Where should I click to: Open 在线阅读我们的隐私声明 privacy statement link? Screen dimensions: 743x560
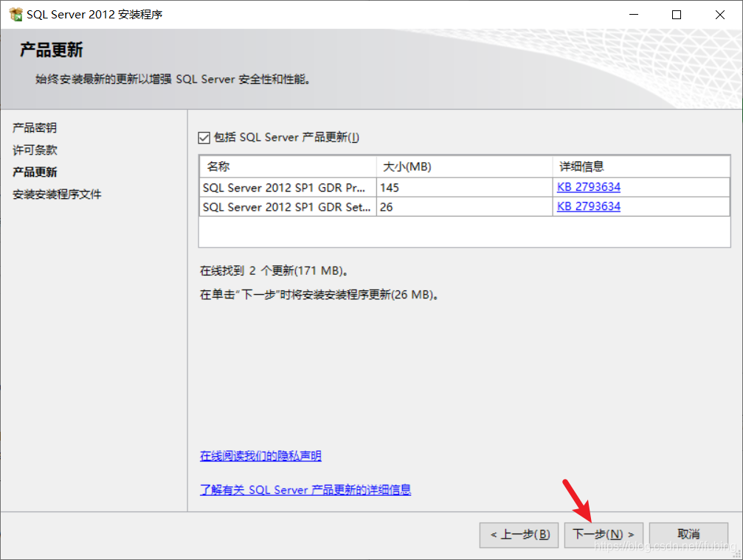pyautogui.click(x=260, y=455)
